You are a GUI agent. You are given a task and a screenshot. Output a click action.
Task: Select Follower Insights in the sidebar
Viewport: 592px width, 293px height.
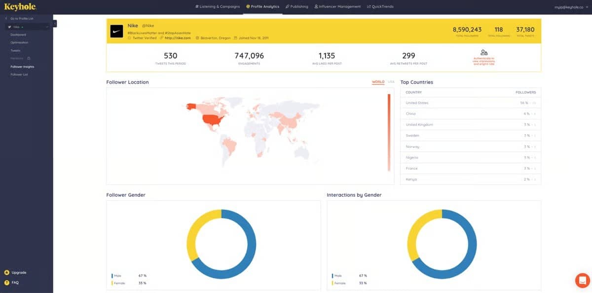coord(22,66)
